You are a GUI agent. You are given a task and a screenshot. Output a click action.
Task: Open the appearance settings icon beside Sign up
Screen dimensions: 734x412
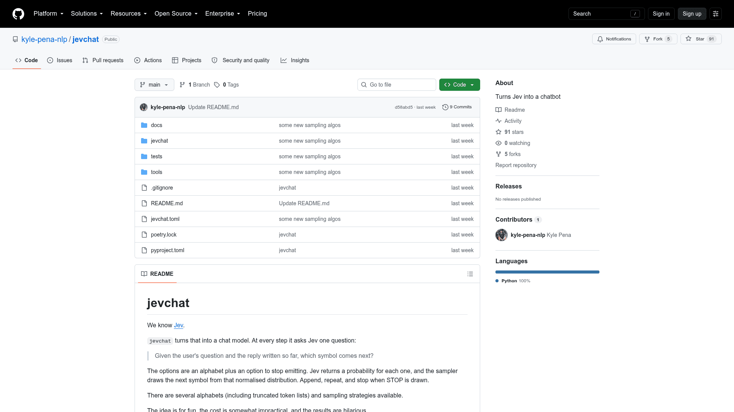pos(716,14)
